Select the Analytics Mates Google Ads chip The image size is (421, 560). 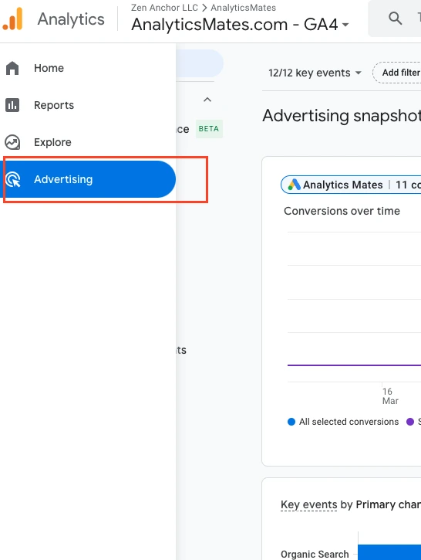tap(351, 185)
